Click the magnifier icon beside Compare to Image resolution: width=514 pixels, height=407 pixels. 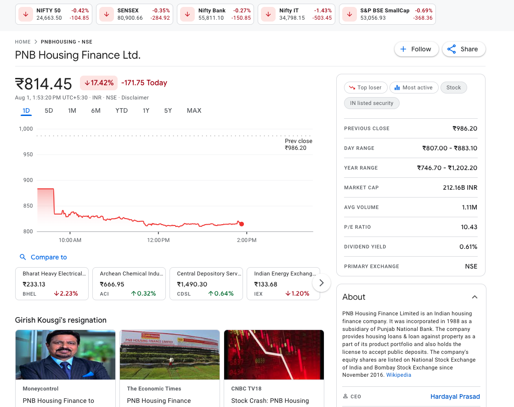[x=23, y=257]
